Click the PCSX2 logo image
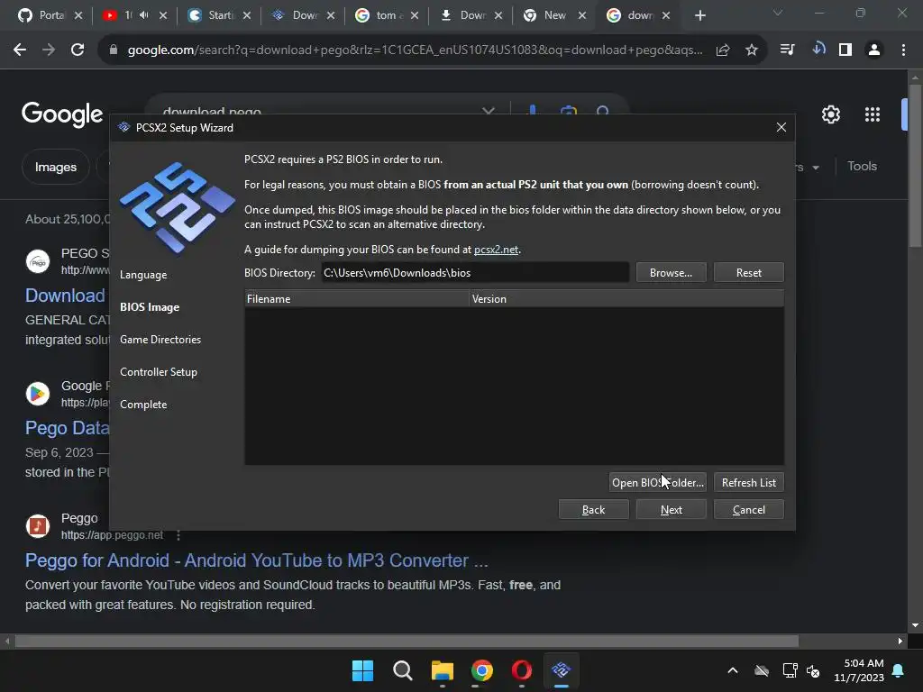Viewport: 923px width, 692px height. (x=178, y=207)
